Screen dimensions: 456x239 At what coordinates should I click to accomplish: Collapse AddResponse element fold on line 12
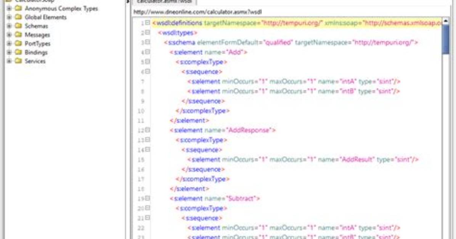[148, 130]
